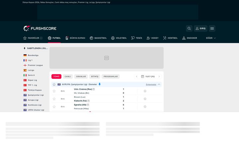Click the Flashscore logo
Screen dimensions: 239x149
pos(40,28)
